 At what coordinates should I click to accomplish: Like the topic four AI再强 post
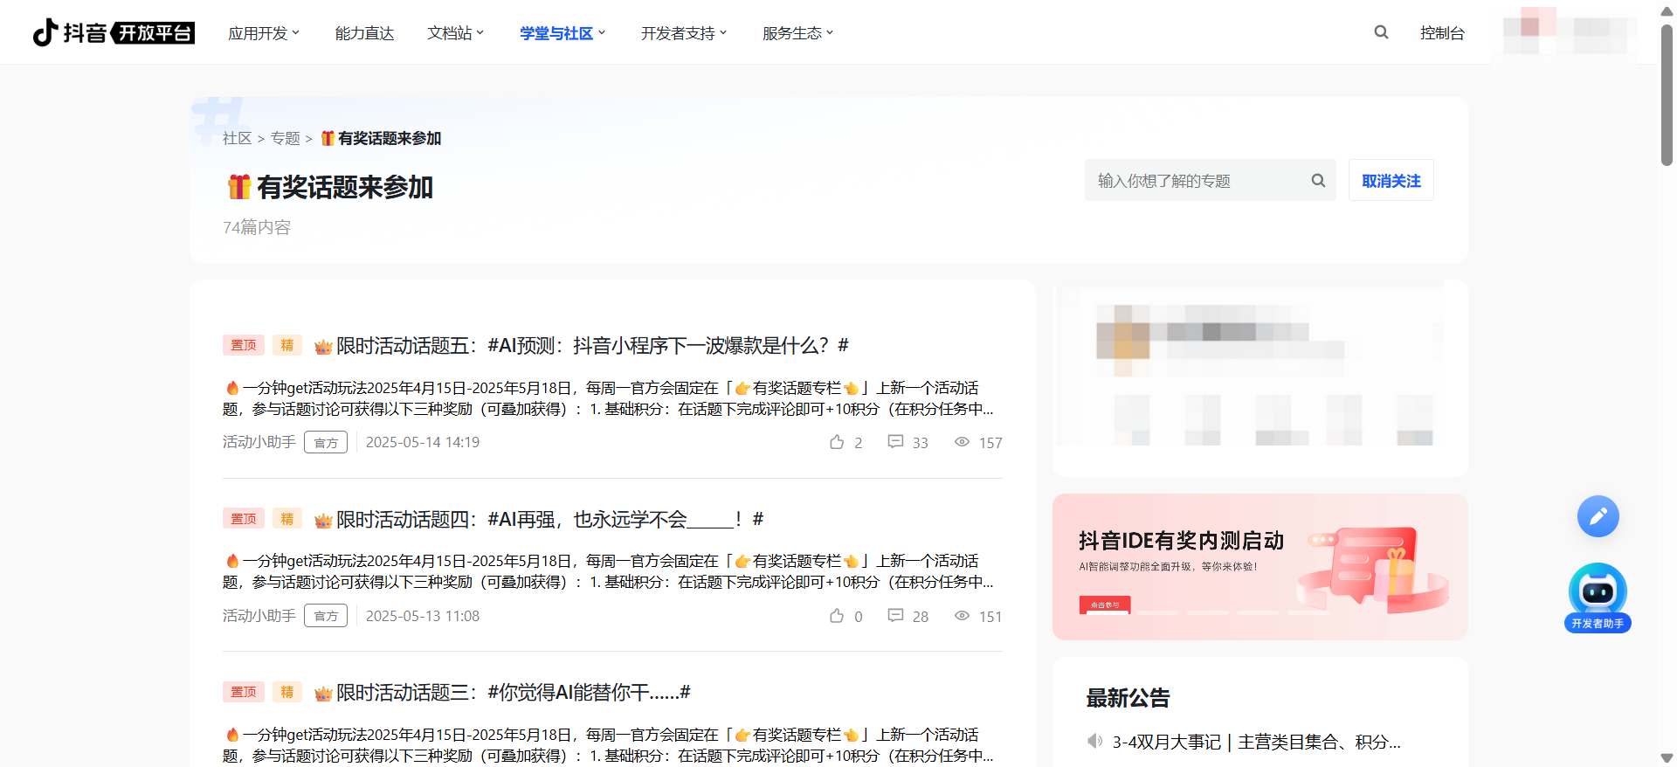point(837,616)
